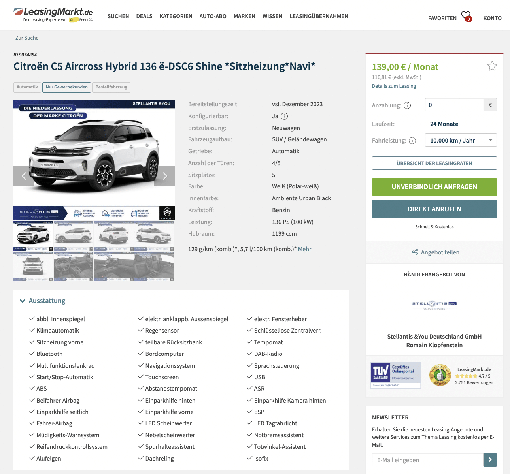The image size is (510, 474).
Task: Click the Weiß (Polar-weiß) color value
Action: (295, 186)
